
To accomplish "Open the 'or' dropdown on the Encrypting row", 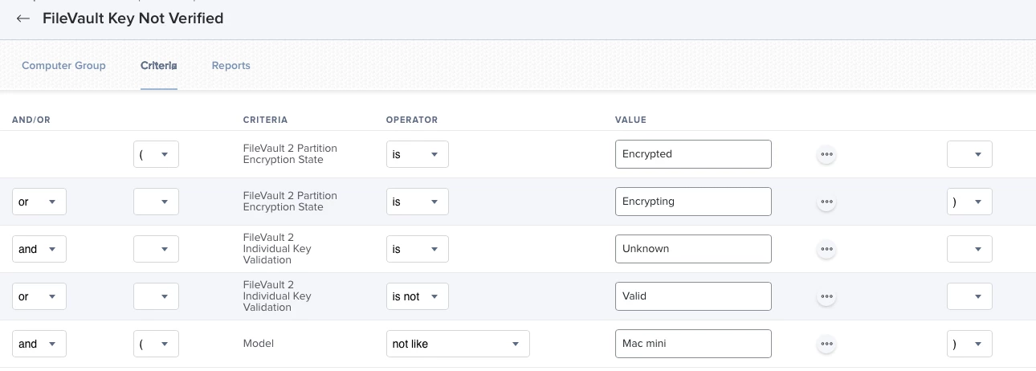I will click(39, 202).
